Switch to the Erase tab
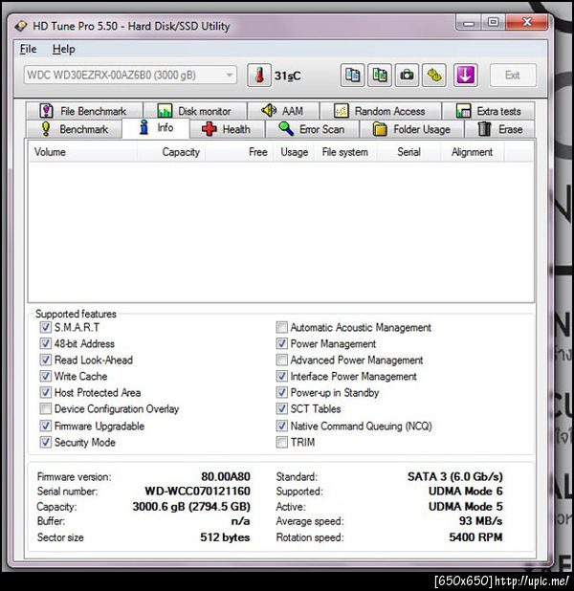 (x=499, y=129)
